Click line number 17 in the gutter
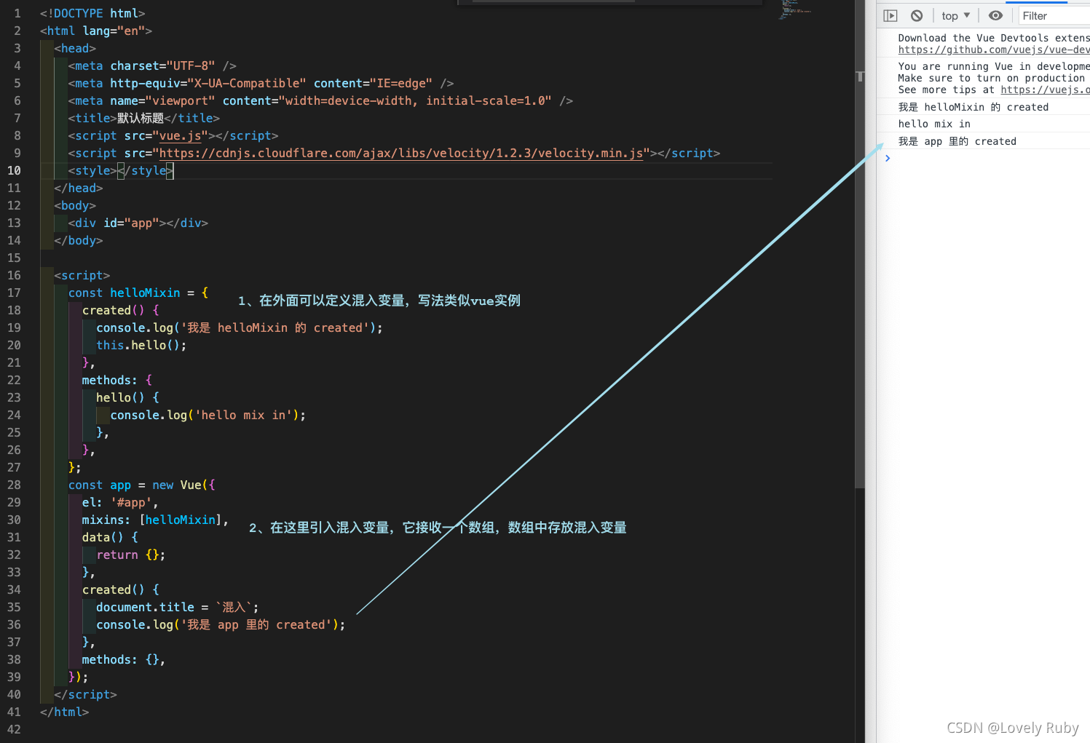This screenshot has width=1090, height=743. (14, 293)
